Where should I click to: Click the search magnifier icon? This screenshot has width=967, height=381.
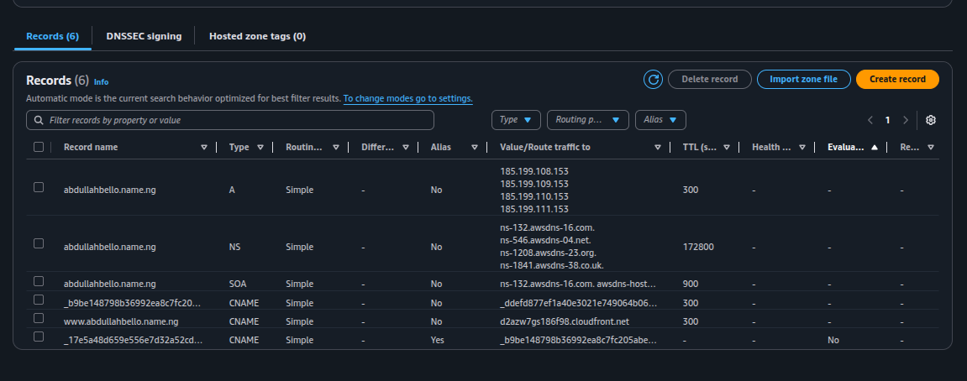click(x=39, y=120)
